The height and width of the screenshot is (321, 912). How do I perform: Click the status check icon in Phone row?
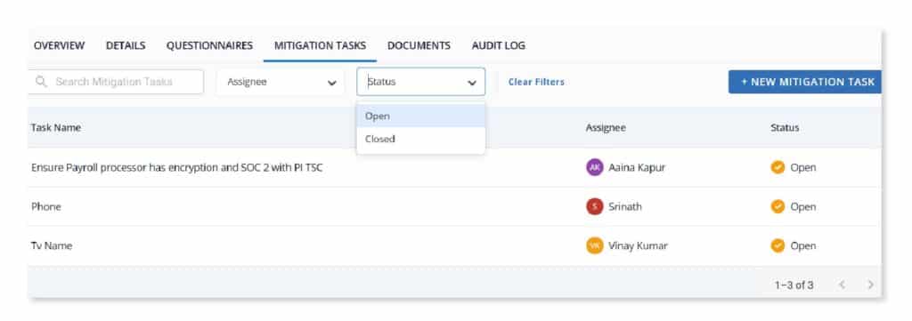coord(778,206)
